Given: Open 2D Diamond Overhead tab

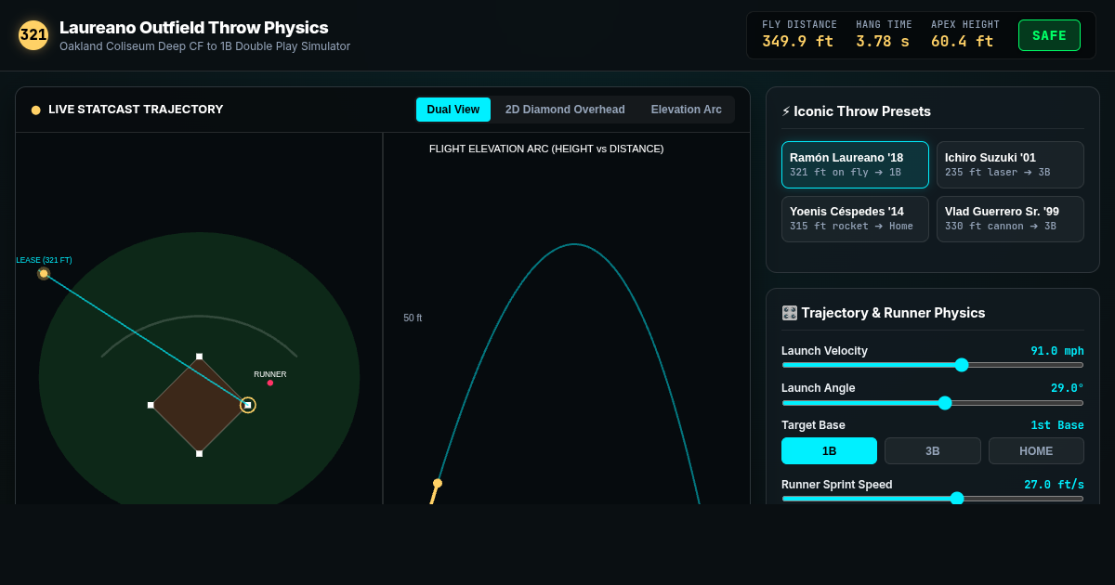Looking at the screenshot, I should (565, 110).
